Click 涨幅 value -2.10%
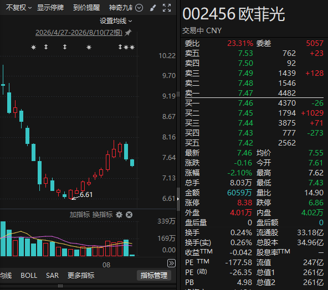Image resolution: width=328 pixels, height=290 pixels. pyautogui.click(x=240, y=173)
